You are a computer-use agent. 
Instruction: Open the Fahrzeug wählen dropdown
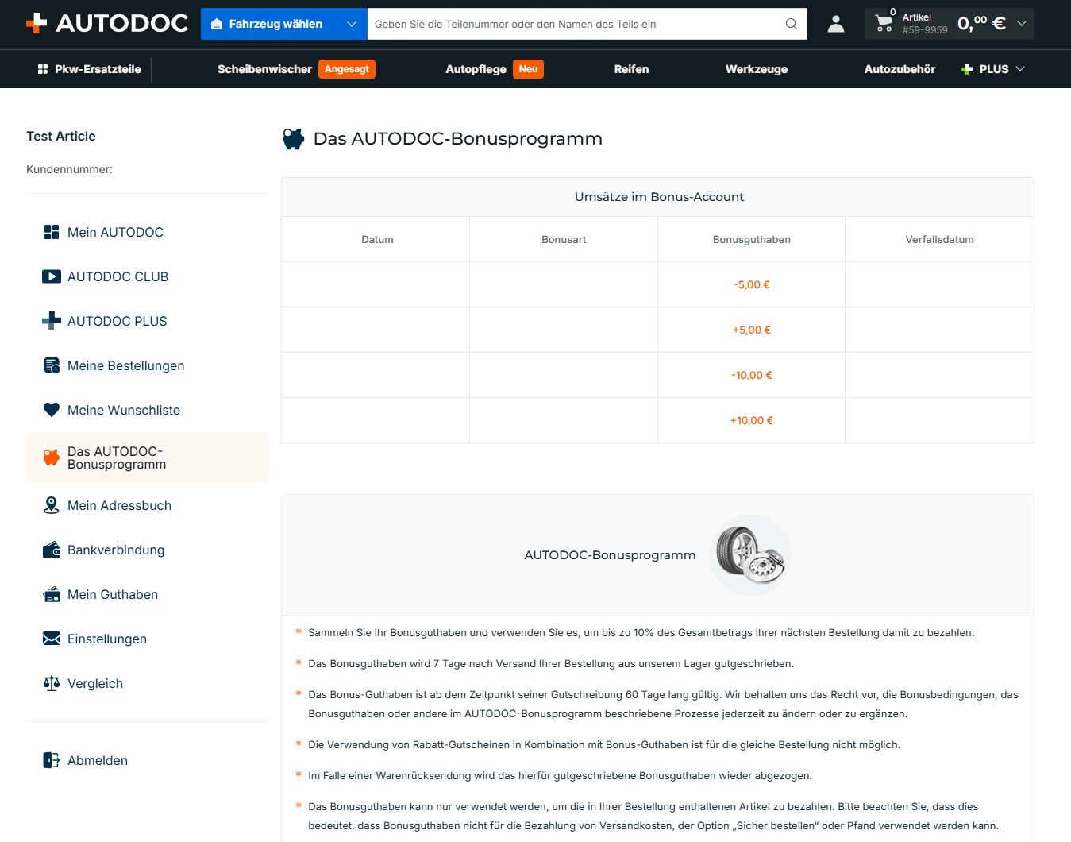[284, 24]
